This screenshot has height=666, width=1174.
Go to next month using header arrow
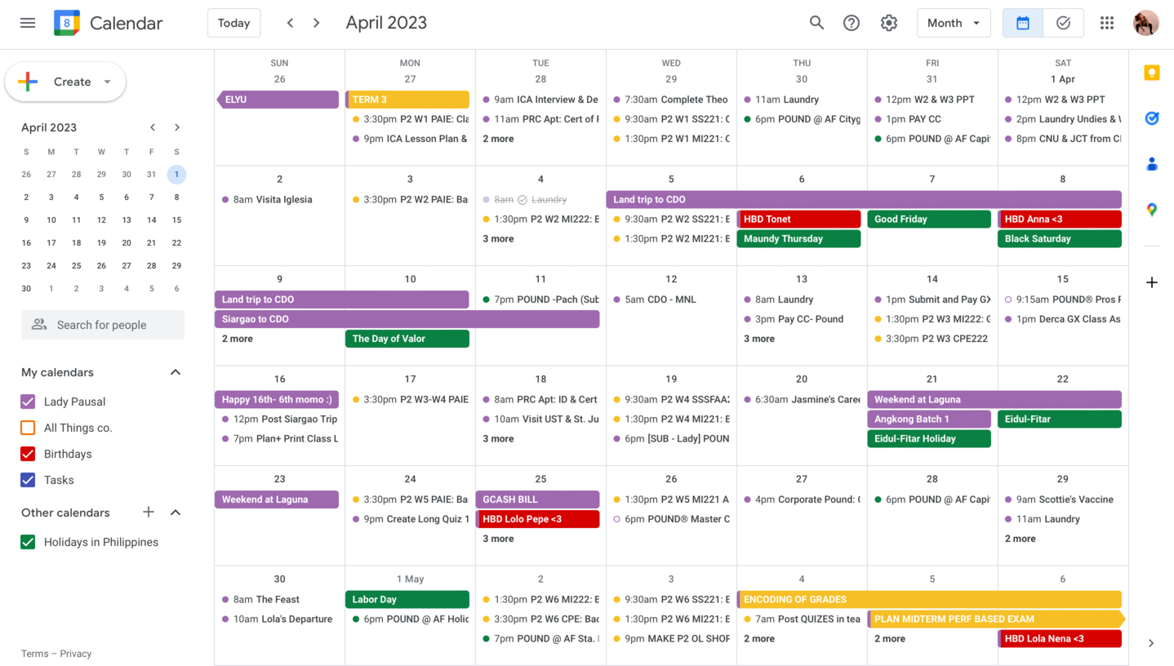pyautogui.click(x=317, y=23)
